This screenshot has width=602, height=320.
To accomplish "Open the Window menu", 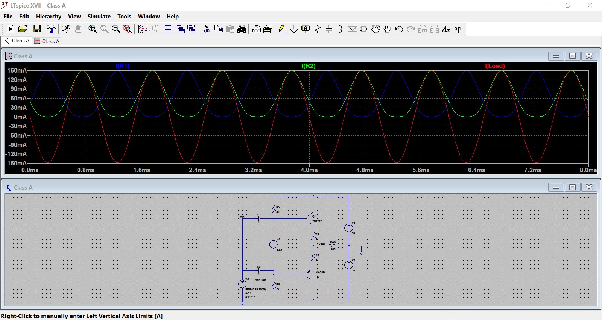I will [149, 17].
